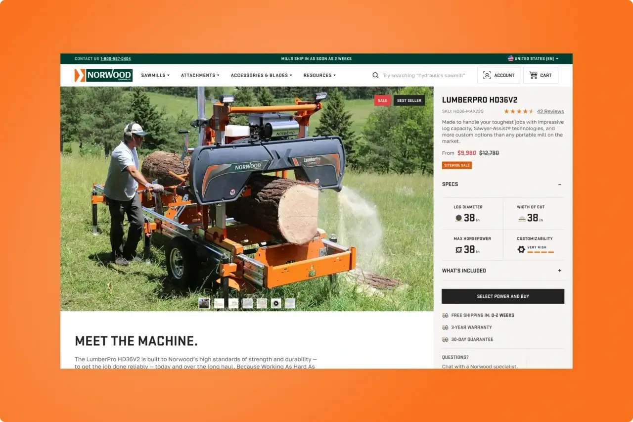Viewport: 633px width, 422px height.
Task: Select the fifth gallery thumbnail
Action: 262,303
